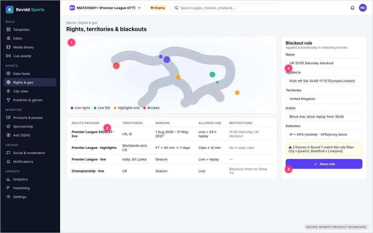Click the Templates grid icon in sidebar
The height and width of the screenshot is (233, 373).
8,30
